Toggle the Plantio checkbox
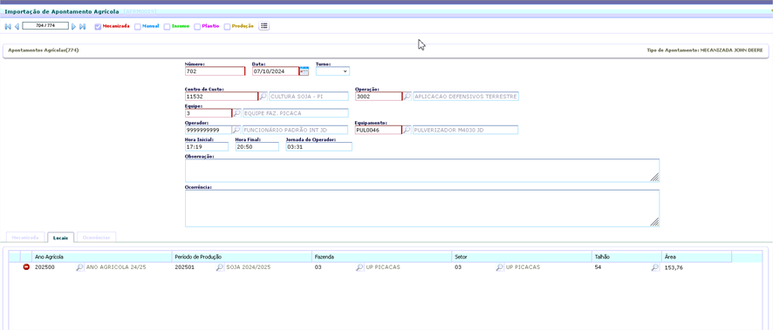 [197, 27]
